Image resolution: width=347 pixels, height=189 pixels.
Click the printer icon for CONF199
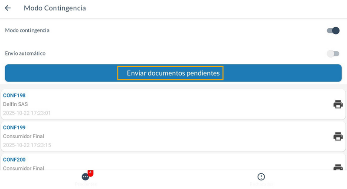[x=338, y=136]
